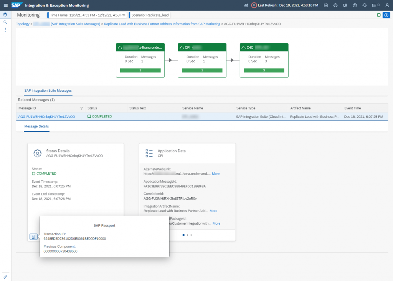Click the Scenario: Replicate_lead filter chip
Screen dimensions: 393x281
pos(150,15)
